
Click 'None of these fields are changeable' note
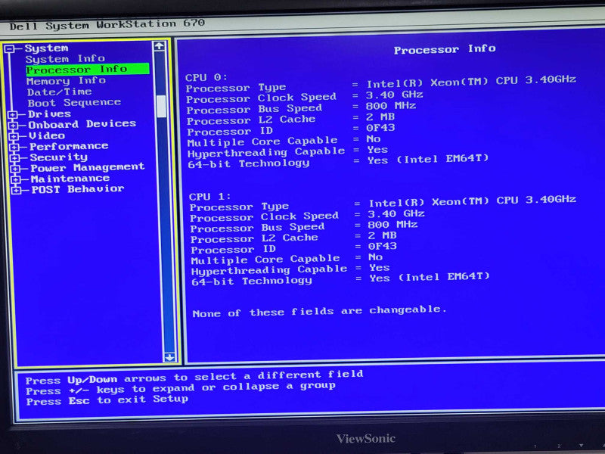(319, 312)
